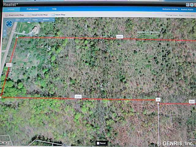Change view to Grid
Image resolution: width=196 pixels, height=147 pixels.
[x=187, y=15]
